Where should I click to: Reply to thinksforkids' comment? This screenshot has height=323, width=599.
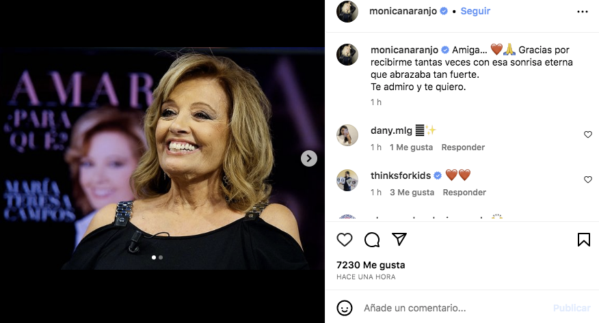464,193
